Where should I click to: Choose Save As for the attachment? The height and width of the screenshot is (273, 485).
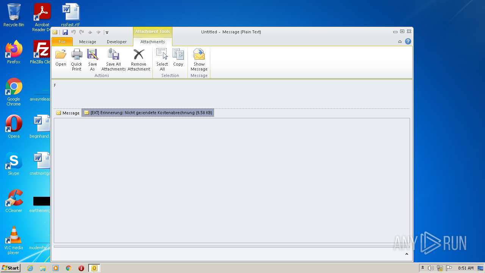pyautogui.click(x=92, y=60)
